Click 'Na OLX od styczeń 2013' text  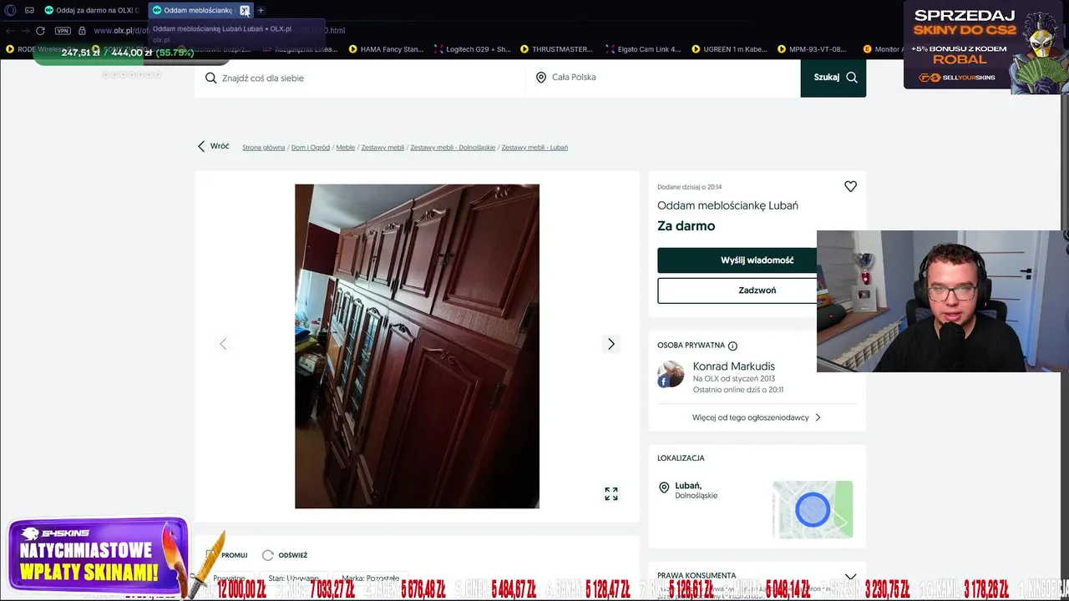pyautogui.click(x=734, y=379)
